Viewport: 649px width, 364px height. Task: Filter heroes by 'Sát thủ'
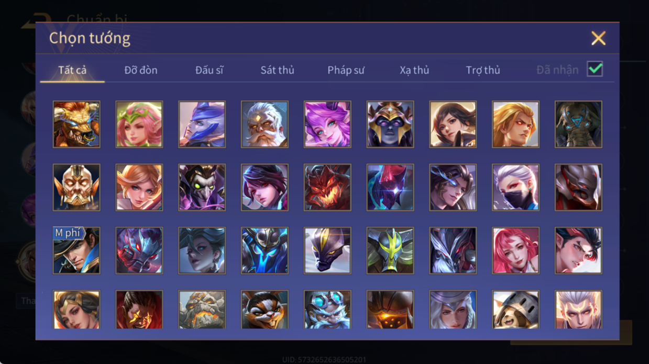click(277, 70)
